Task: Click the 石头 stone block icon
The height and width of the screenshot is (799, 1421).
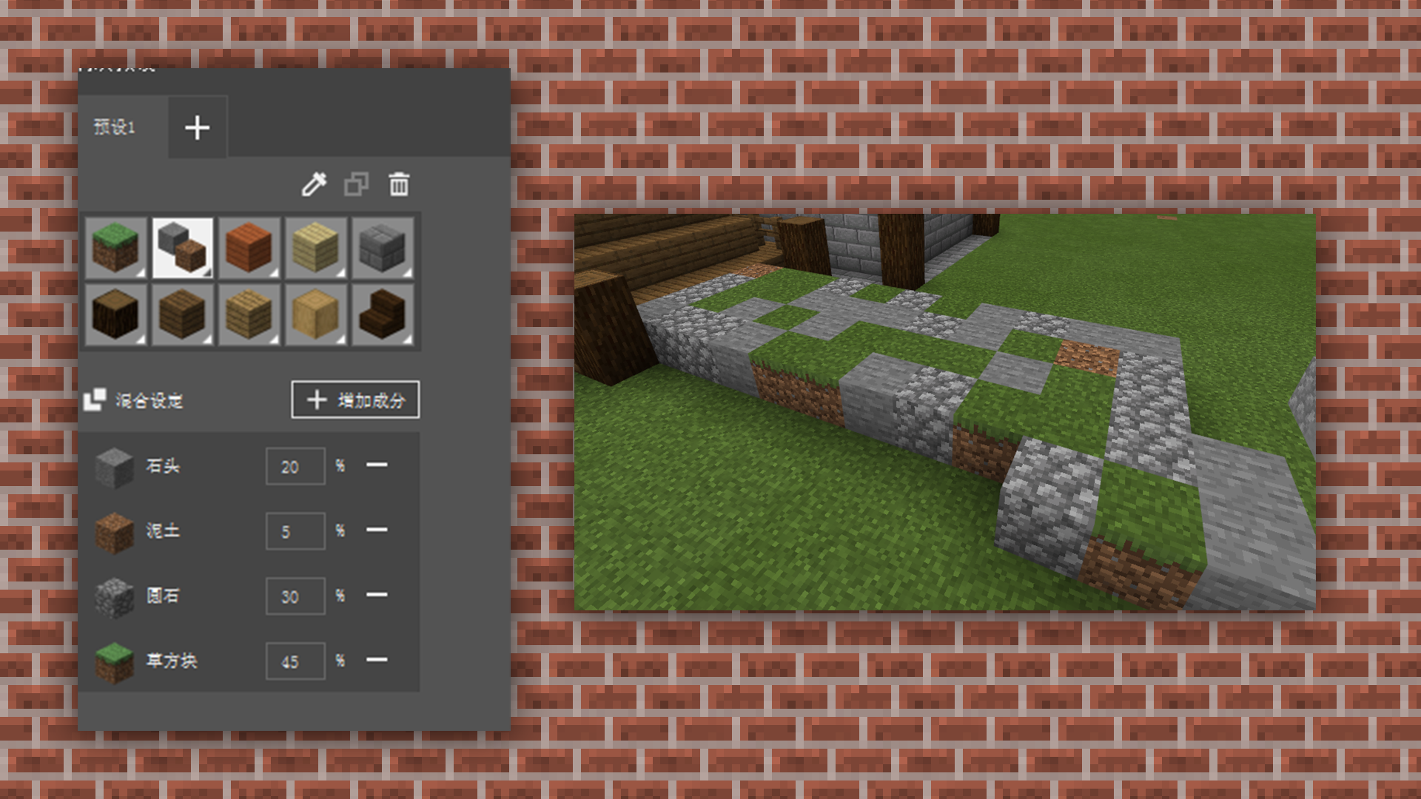Action: pyautogui.click(x=114, y=467)
